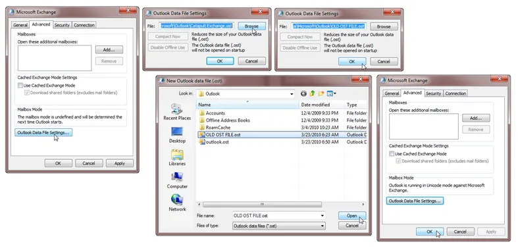Open Network in file dialog sidebar
518x248 pixels.
(177, 203)
